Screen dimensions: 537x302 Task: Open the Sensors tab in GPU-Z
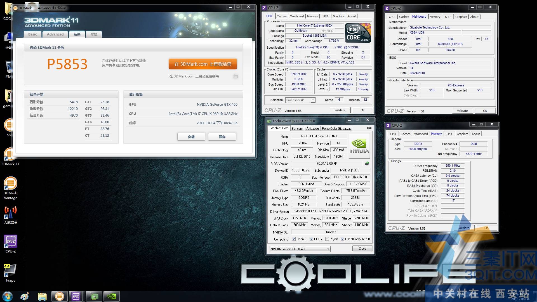[297, 129]
